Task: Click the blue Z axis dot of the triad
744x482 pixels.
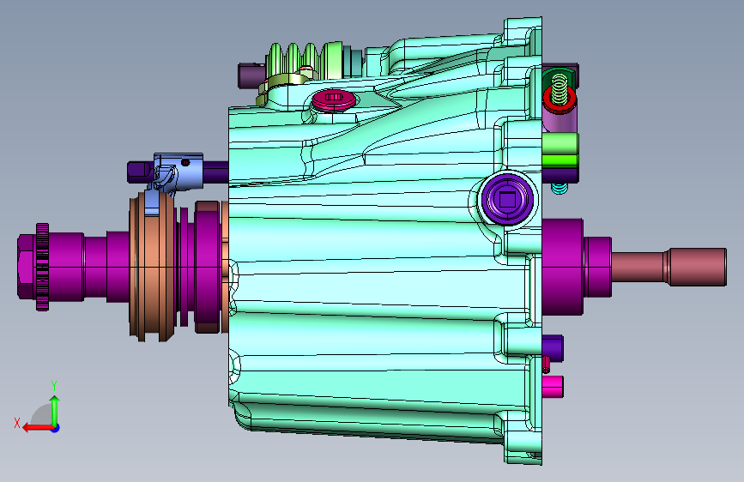Action: tap(56, 428)
